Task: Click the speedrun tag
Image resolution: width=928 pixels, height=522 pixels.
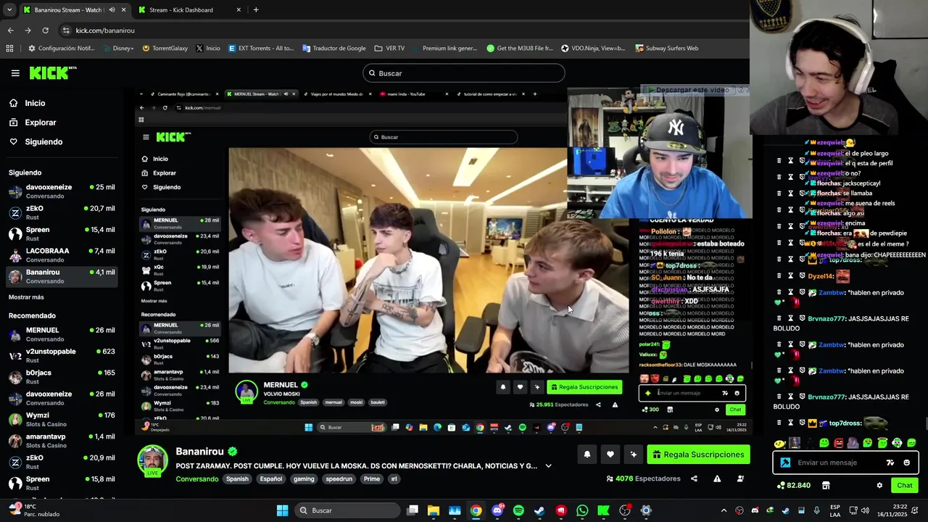Action: coord(339,479)
